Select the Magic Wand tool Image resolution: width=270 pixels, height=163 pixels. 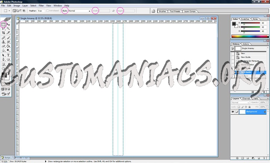point(8,29)
